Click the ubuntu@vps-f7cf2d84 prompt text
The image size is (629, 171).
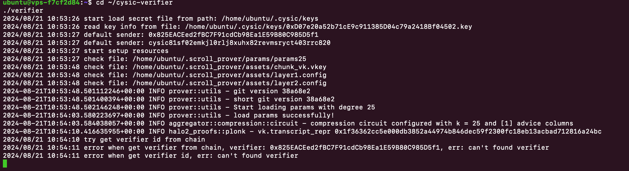coord(41,3)
